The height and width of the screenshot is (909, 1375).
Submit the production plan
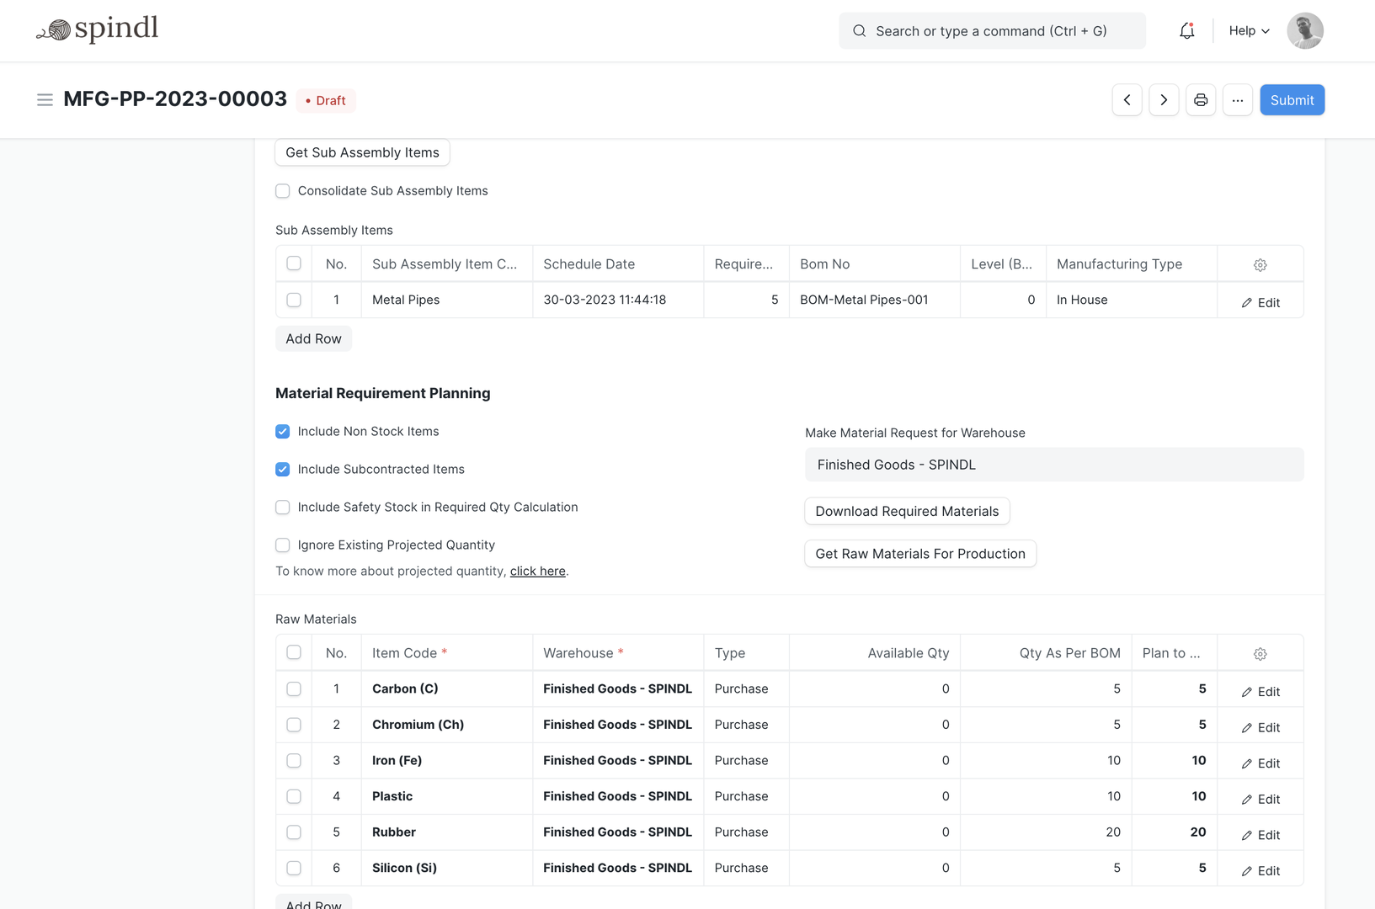point(1292,100)
